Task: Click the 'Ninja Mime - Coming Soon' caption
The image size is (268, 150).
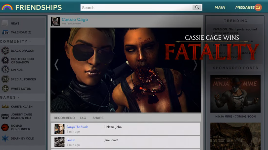Action: pyautogui.click(x=236, y=117)
